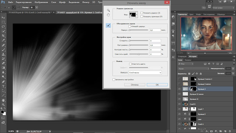Open the Фильтр menu

pos(86,2)
